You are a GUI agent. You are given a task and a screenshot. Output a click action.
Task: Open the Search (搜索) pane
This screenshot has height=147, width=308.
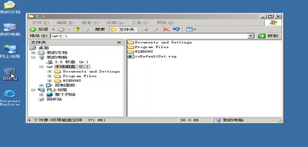coord(96,29)
